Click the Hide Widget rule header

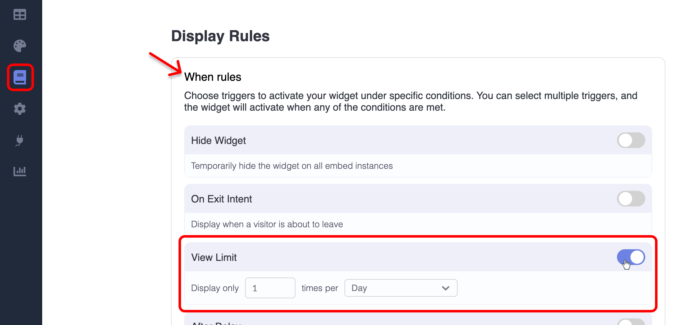pos(218,140)
